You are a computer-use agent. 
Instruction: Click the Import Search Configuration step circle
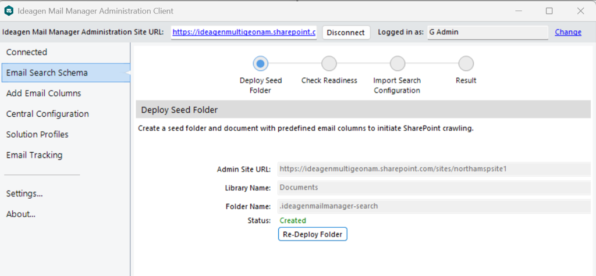click(397, 64)
